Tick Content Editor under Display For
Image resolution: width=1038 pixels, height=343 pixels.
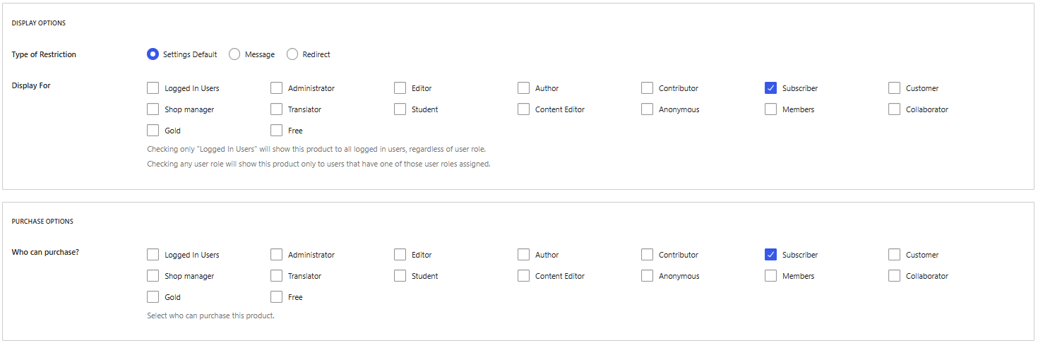tap(523, 109)
